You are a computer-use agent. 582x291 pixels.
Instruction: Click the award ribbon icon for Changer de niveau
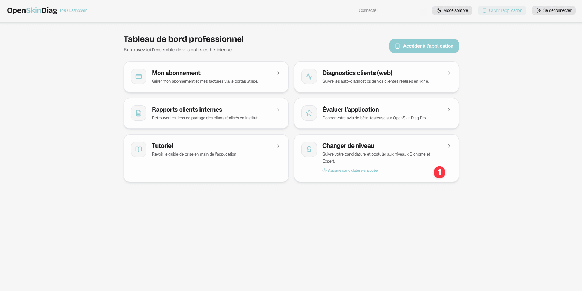pos(309,149)
